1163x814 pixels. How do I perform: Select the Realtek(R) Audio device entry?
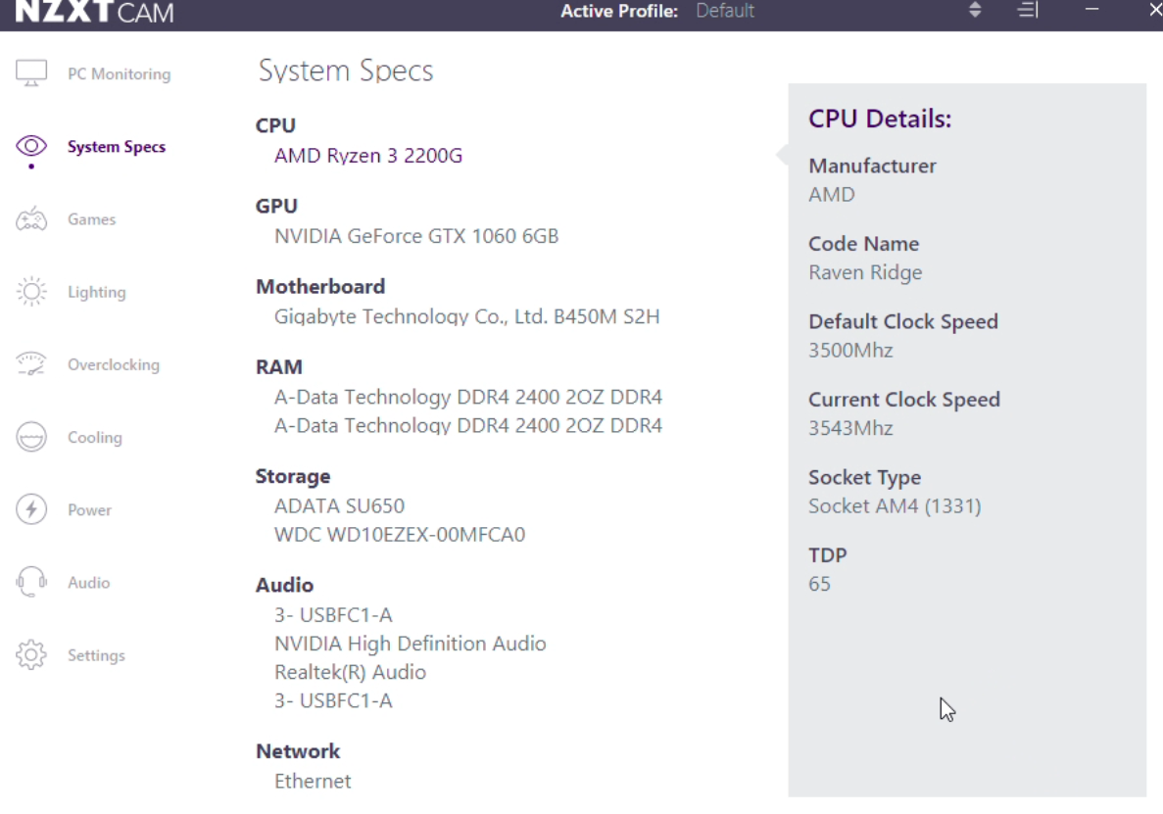350,672
